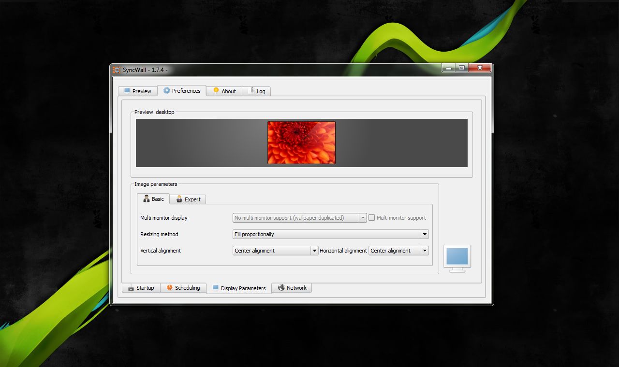
Task: Maximize the SyncWall window
Action: tap(462, 68)
